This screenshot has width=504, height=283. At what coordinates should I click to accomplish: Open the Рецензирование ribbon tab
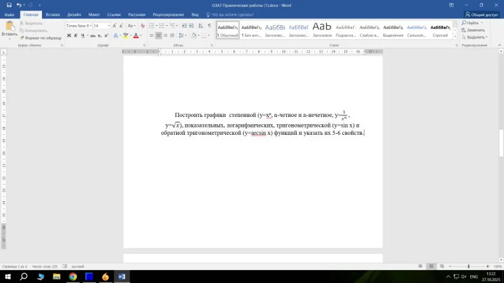[x=168, y=15]
